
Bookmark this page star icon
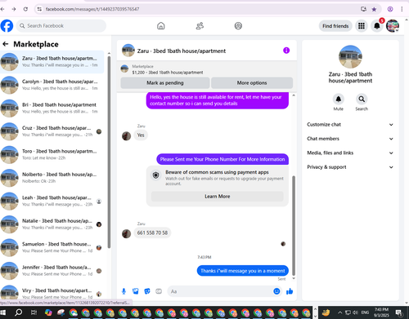click(x=374, y=9)
